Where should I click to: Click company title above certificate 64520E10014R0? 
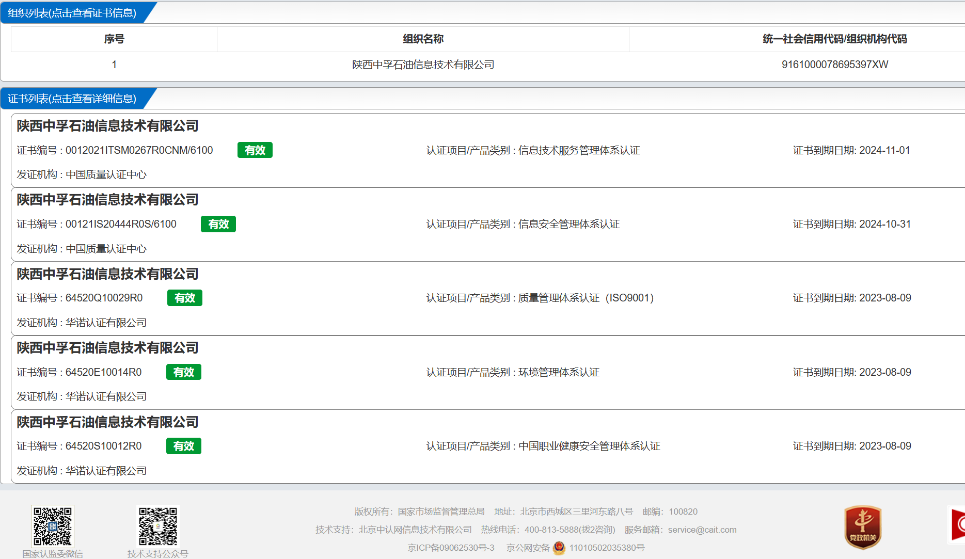(x=107, y=348)
